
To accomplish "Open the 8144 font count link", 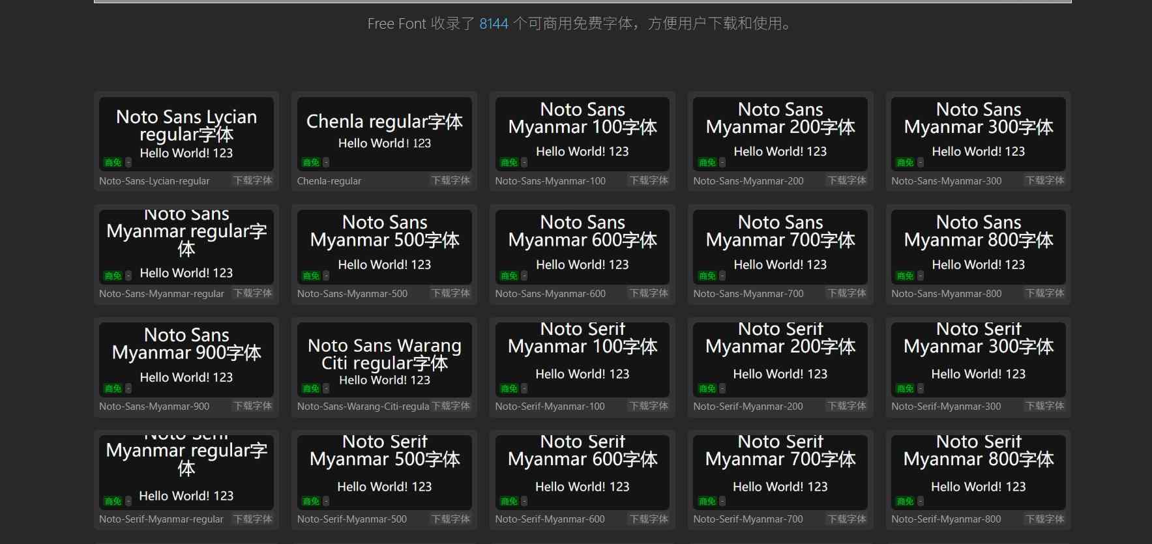I will click(x=494, y=24).
